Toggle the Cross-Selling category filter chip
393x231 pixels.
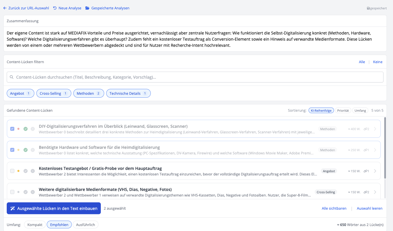pos(54,93)
